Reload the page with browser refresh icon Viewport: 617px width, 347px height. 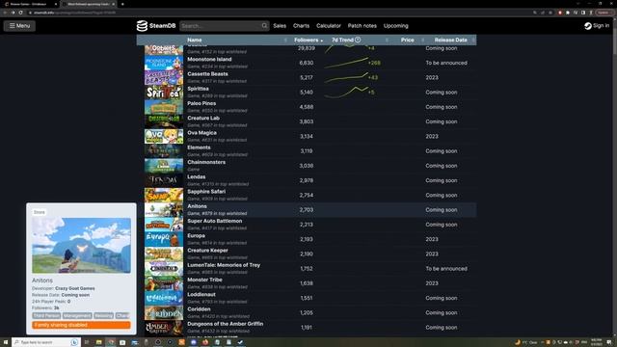20,13
